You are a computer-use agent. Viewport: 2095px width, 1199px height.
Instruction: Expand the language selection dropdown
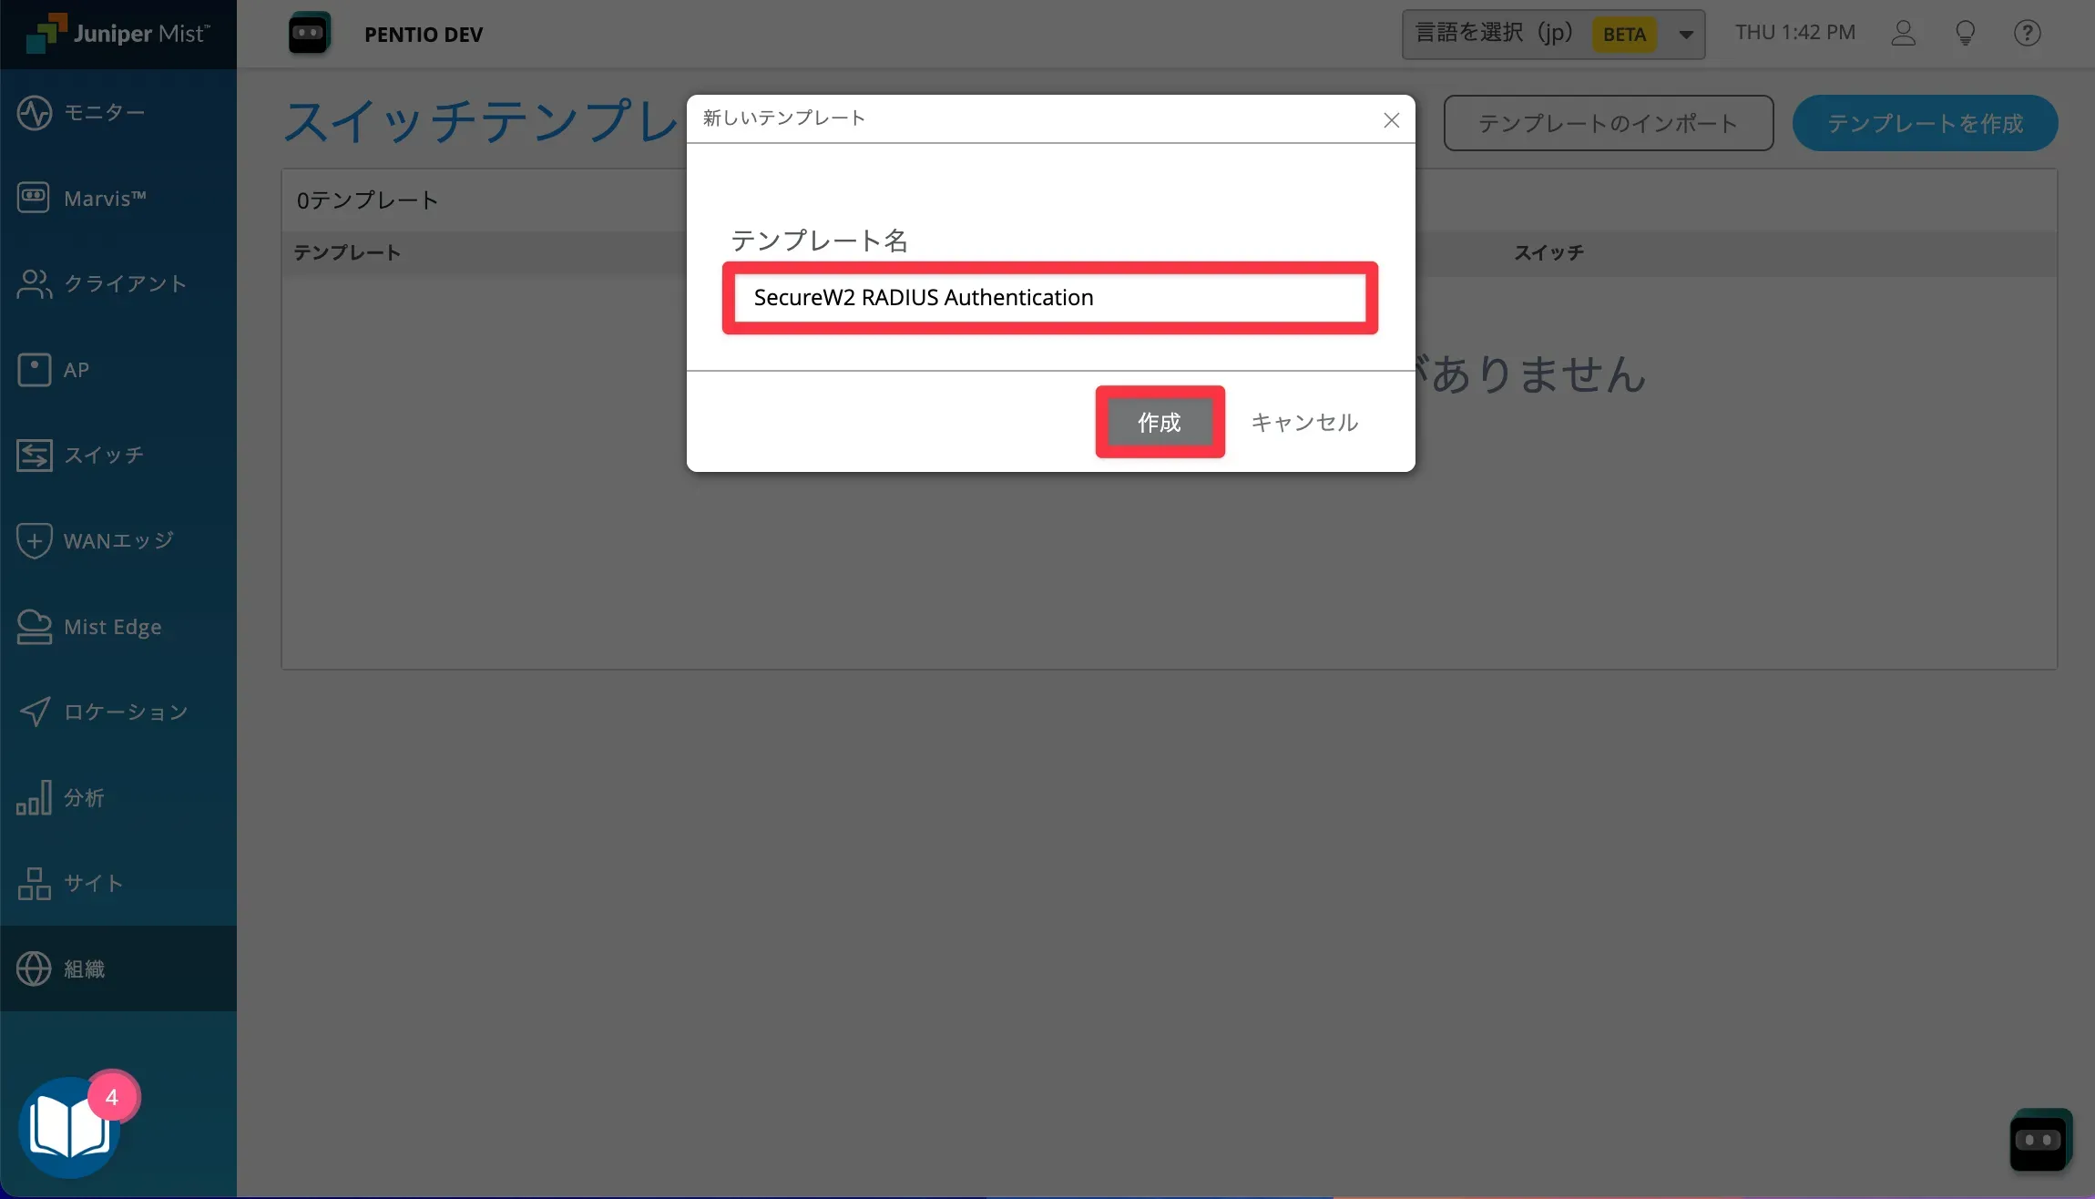(x=1685, y=35)
